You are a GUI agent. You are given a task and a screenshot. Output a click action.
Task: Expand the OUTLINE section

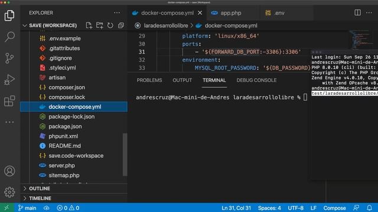point(74,188)
